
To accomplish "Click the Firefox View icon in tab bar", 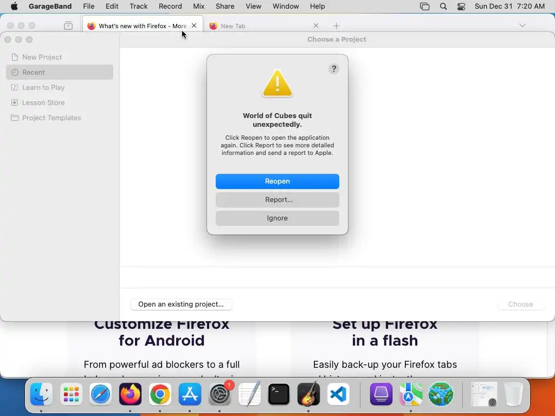I will pos(68,25).
